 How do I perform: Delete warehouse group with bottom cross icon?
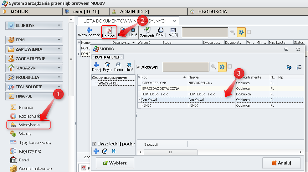(114, 151)
